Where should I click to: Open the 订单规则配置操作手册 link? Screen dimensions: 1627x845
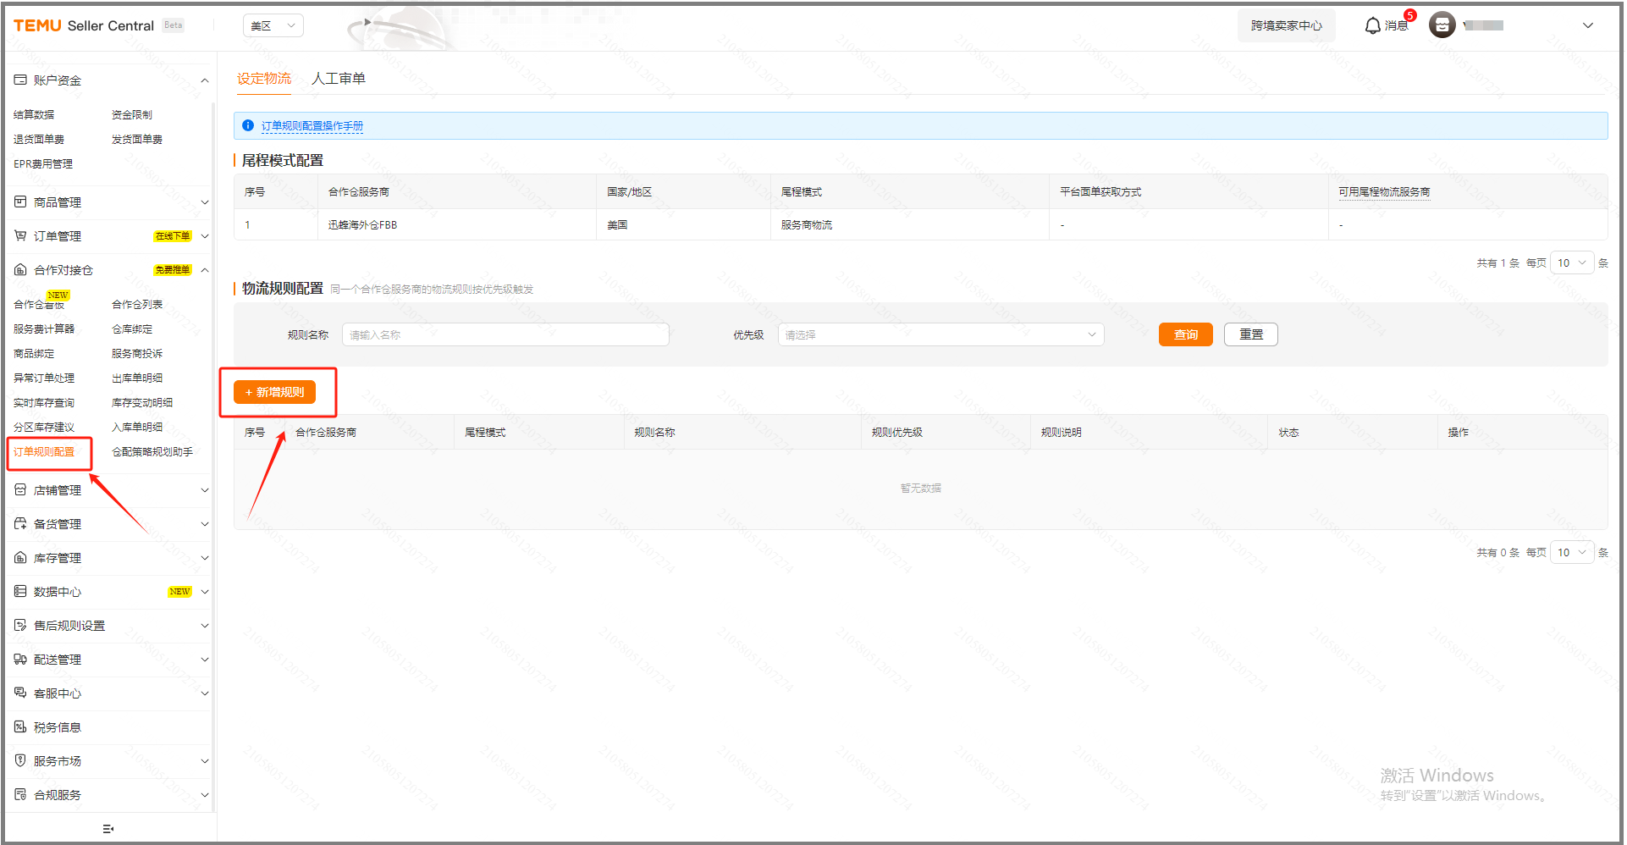point(312,126)
